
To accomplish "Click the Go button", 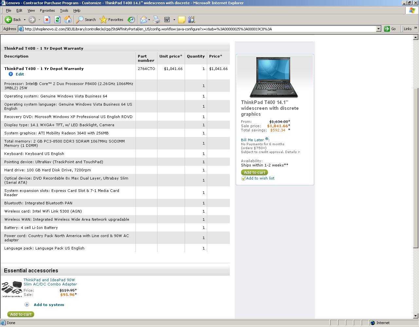I will pos(391,29).
